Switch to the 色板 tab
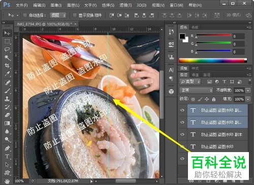 [195, 27]
